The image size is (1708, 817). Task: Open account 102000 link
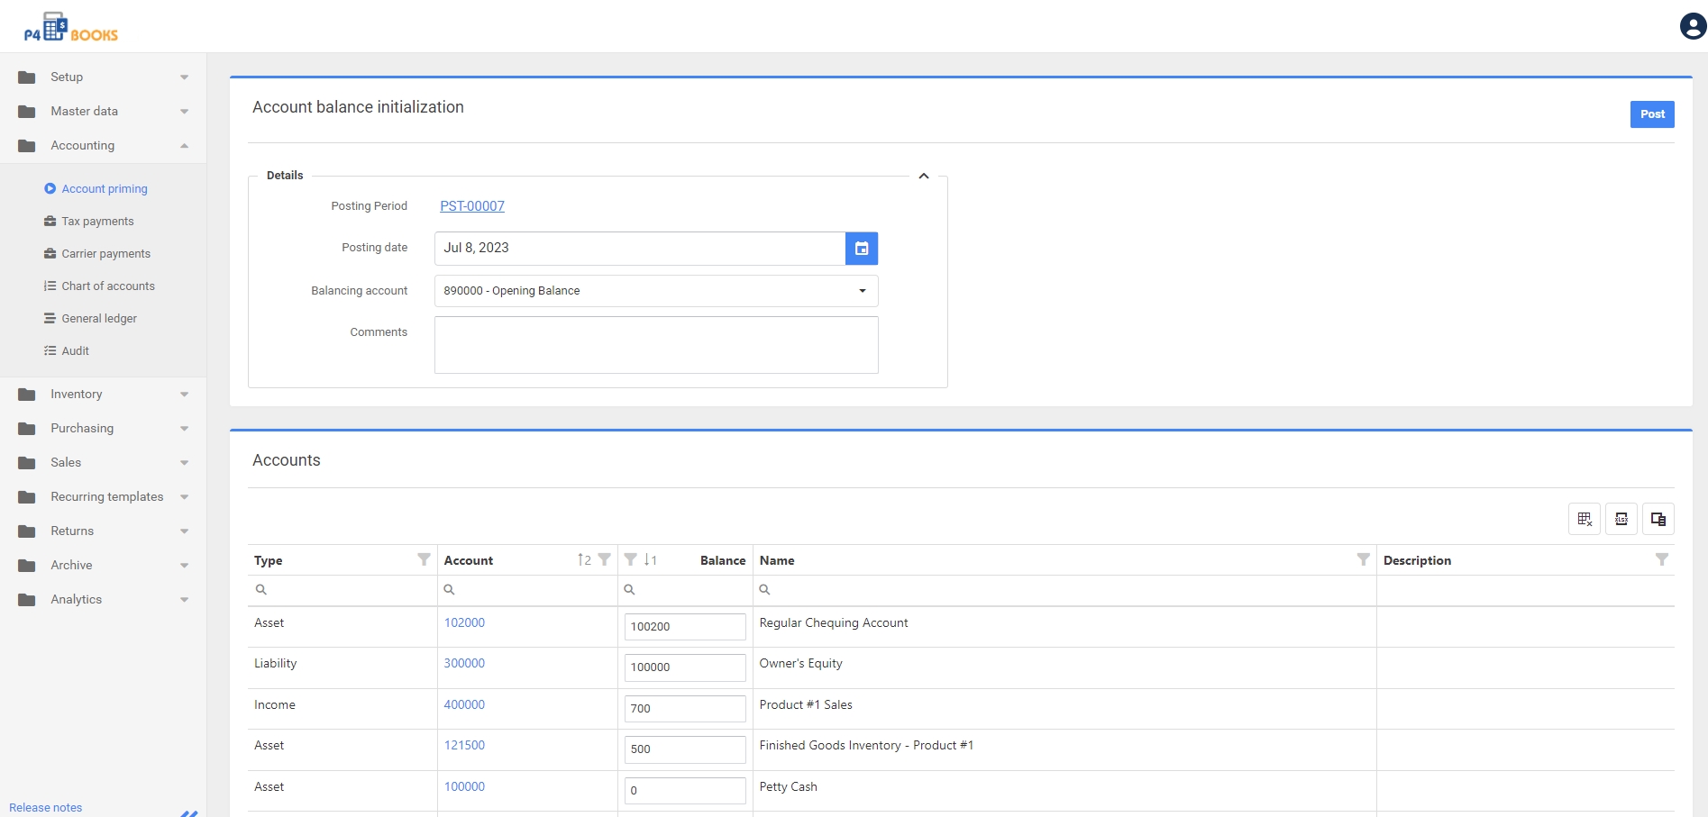(x=464, y=622)
